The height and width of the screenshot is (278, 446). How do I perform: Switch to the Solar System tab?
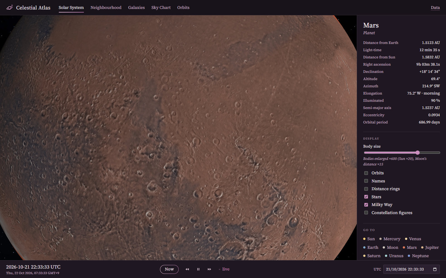(x=71, y=8)
